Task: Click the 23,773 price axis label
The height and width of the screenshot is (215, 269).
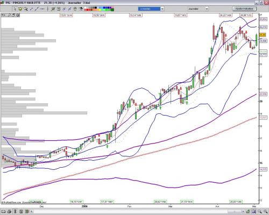Action: pyautogui.click(x=263, y=55)
